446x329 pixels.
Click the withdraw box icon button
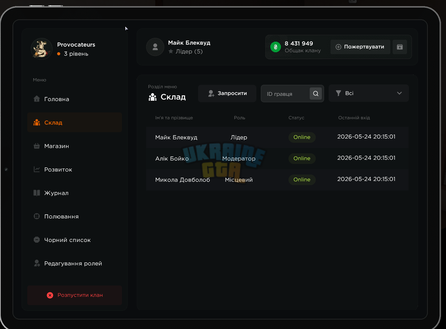pyautogui.click(x=400, y=47)
